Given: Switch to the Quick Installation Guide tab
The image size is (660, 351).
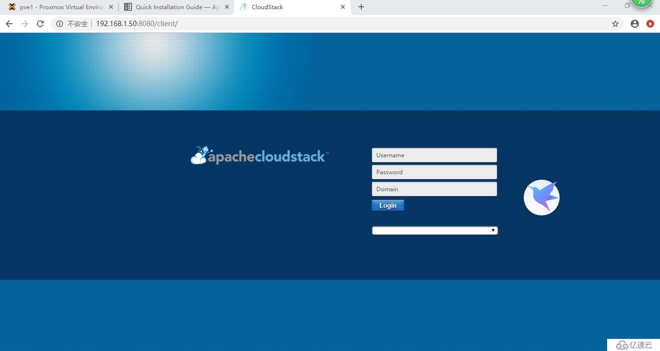Looking at the screenshot, I should (176, 7).
